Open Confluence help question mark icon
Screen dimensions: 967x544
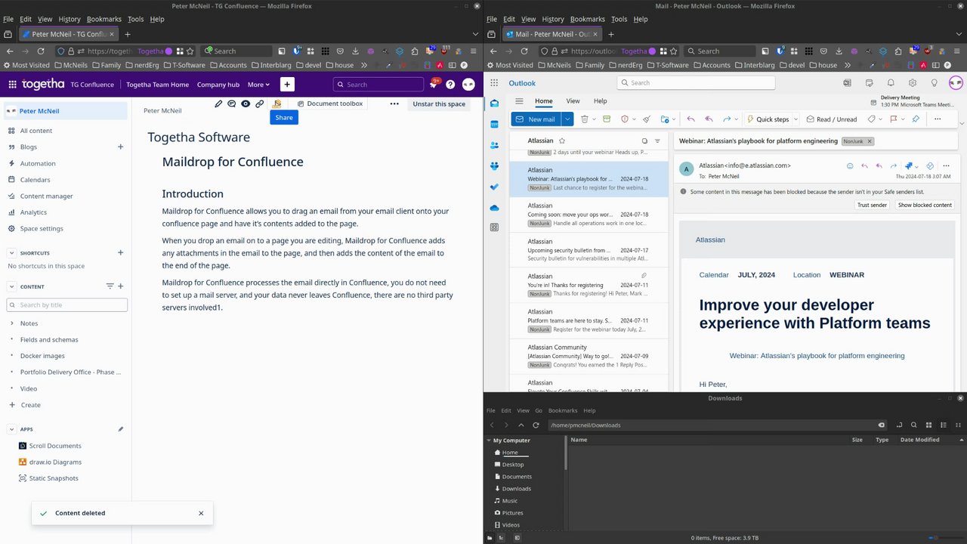point(450,85)
